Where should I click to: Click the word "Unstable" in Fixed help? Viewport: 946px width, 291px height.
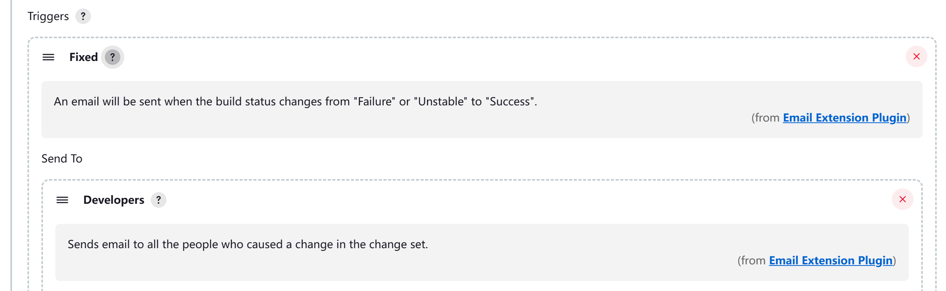(440, 102)
